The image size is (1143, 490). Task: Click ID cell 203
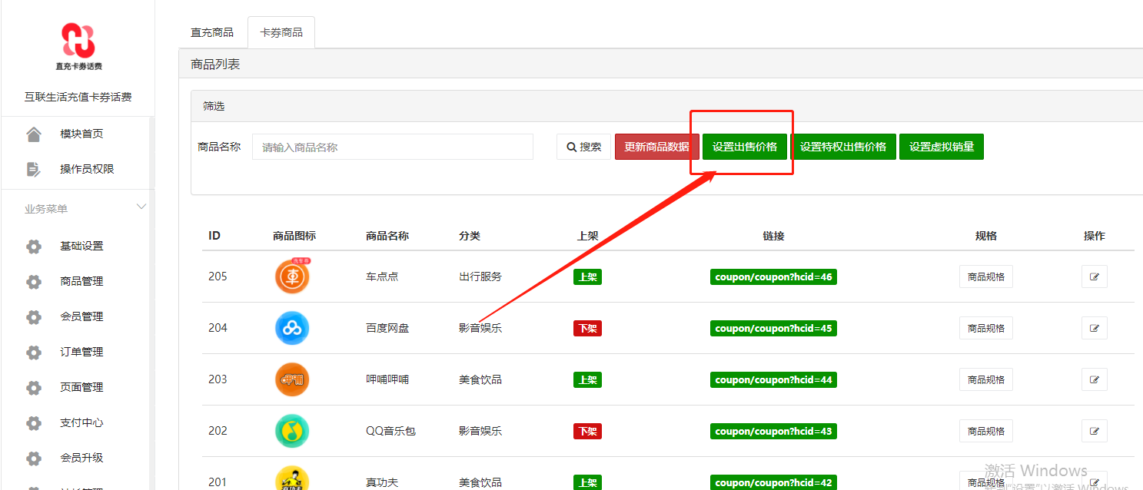click(218, 379)
